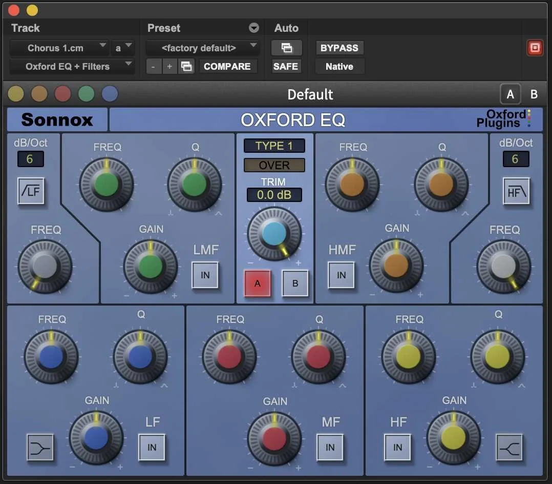Toggle the BYPASS button

pyautogui.click(x=339, y=48)
